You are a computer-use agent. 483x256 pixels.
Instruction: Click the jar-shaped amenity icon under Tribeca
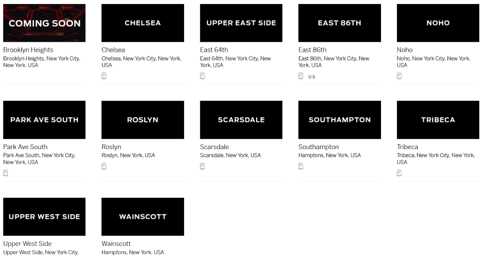399,173
